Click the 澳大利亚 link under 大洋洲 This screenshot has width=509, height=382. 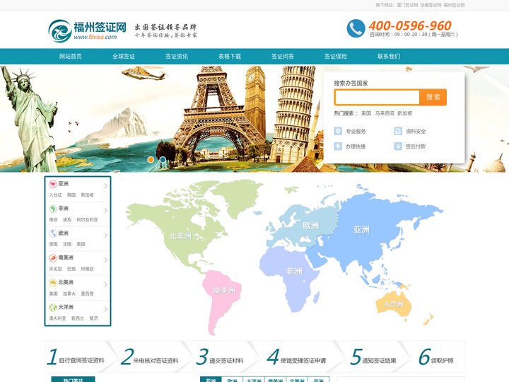(x=57, y=318)
